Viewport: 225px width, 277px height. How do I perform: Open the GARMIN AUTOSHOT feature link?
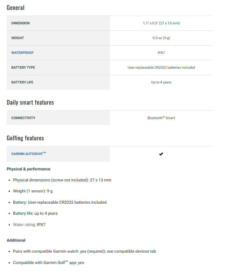(28, 154)
